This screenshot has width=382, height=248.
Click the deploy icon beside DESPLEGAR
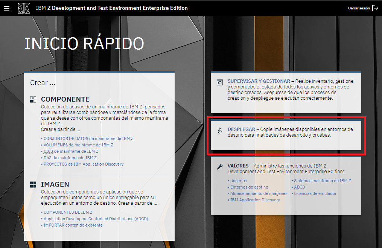click(220, 131)
